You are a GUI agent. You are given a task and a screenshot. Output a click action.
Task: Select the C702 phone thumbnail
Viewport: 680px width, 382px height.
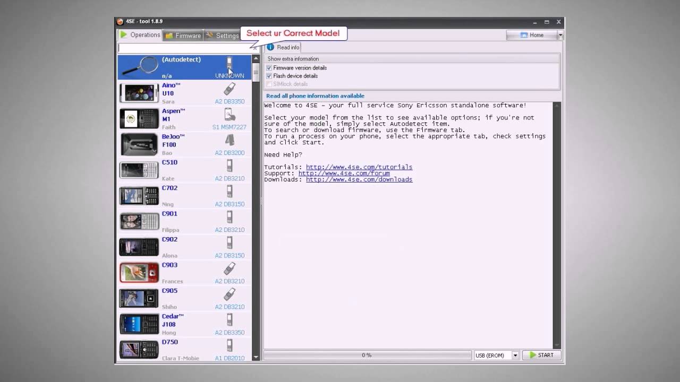[139, 196]
